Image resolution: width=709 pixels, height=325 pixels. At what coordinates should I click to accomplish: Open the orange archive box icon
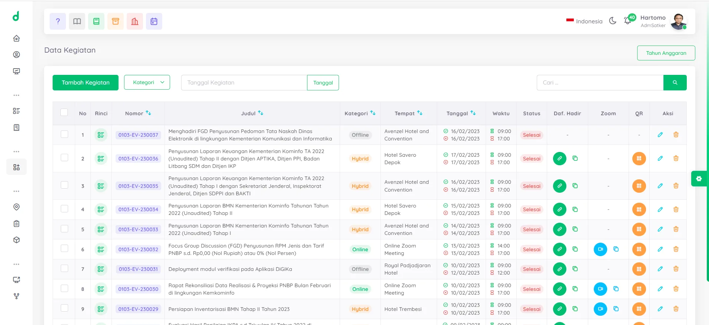(116, 21)
